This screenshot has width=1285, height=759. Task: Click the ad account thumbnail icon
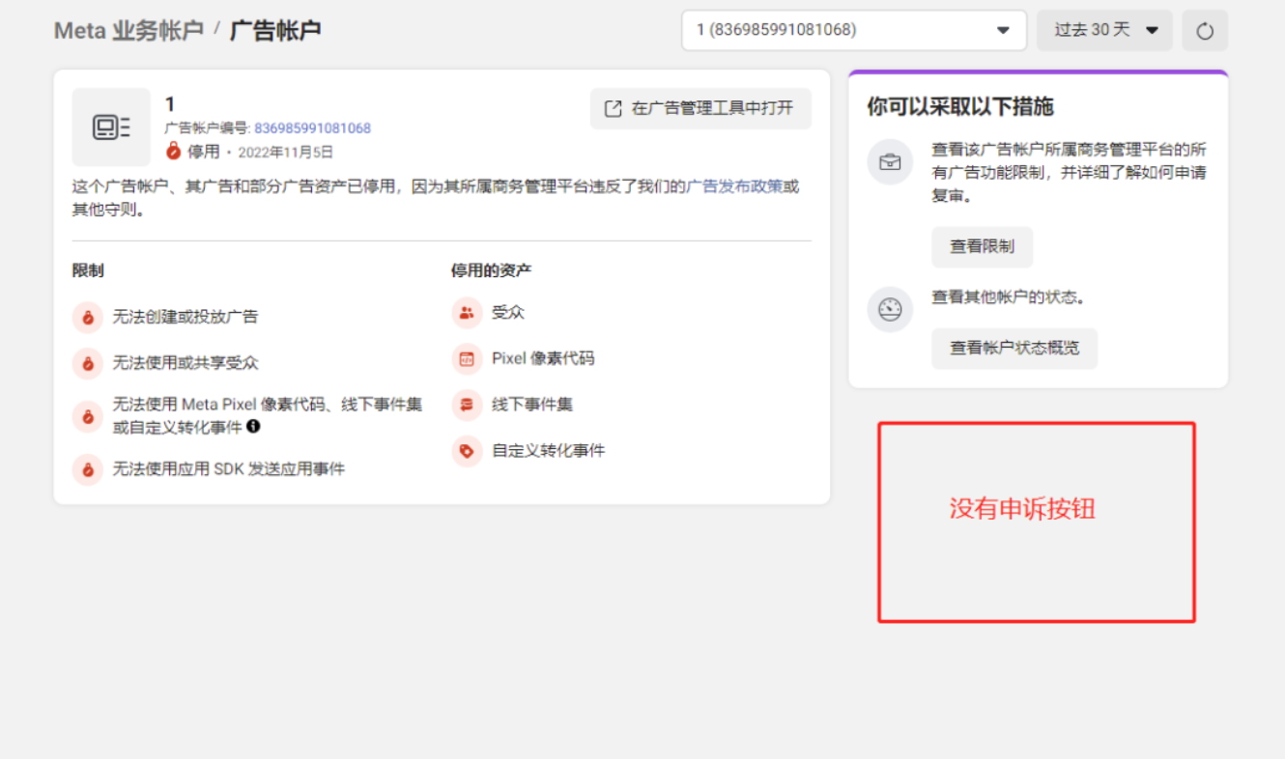click(111, 127)
